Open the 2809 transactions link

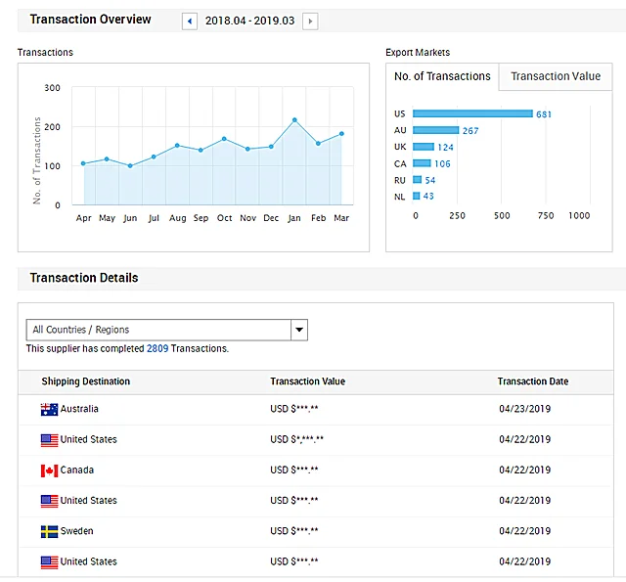(x=157, y=348)
